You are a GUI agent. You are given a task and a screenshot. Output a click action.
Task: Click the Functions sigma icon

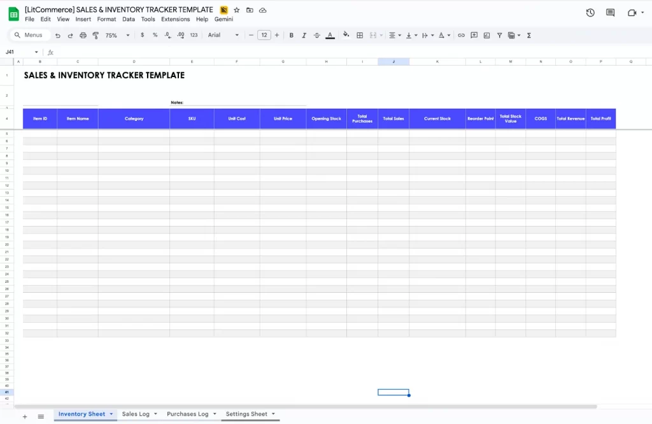528,35
